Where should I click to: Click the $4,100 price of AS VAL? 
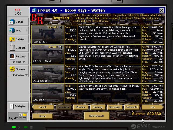tap(72, 50)
